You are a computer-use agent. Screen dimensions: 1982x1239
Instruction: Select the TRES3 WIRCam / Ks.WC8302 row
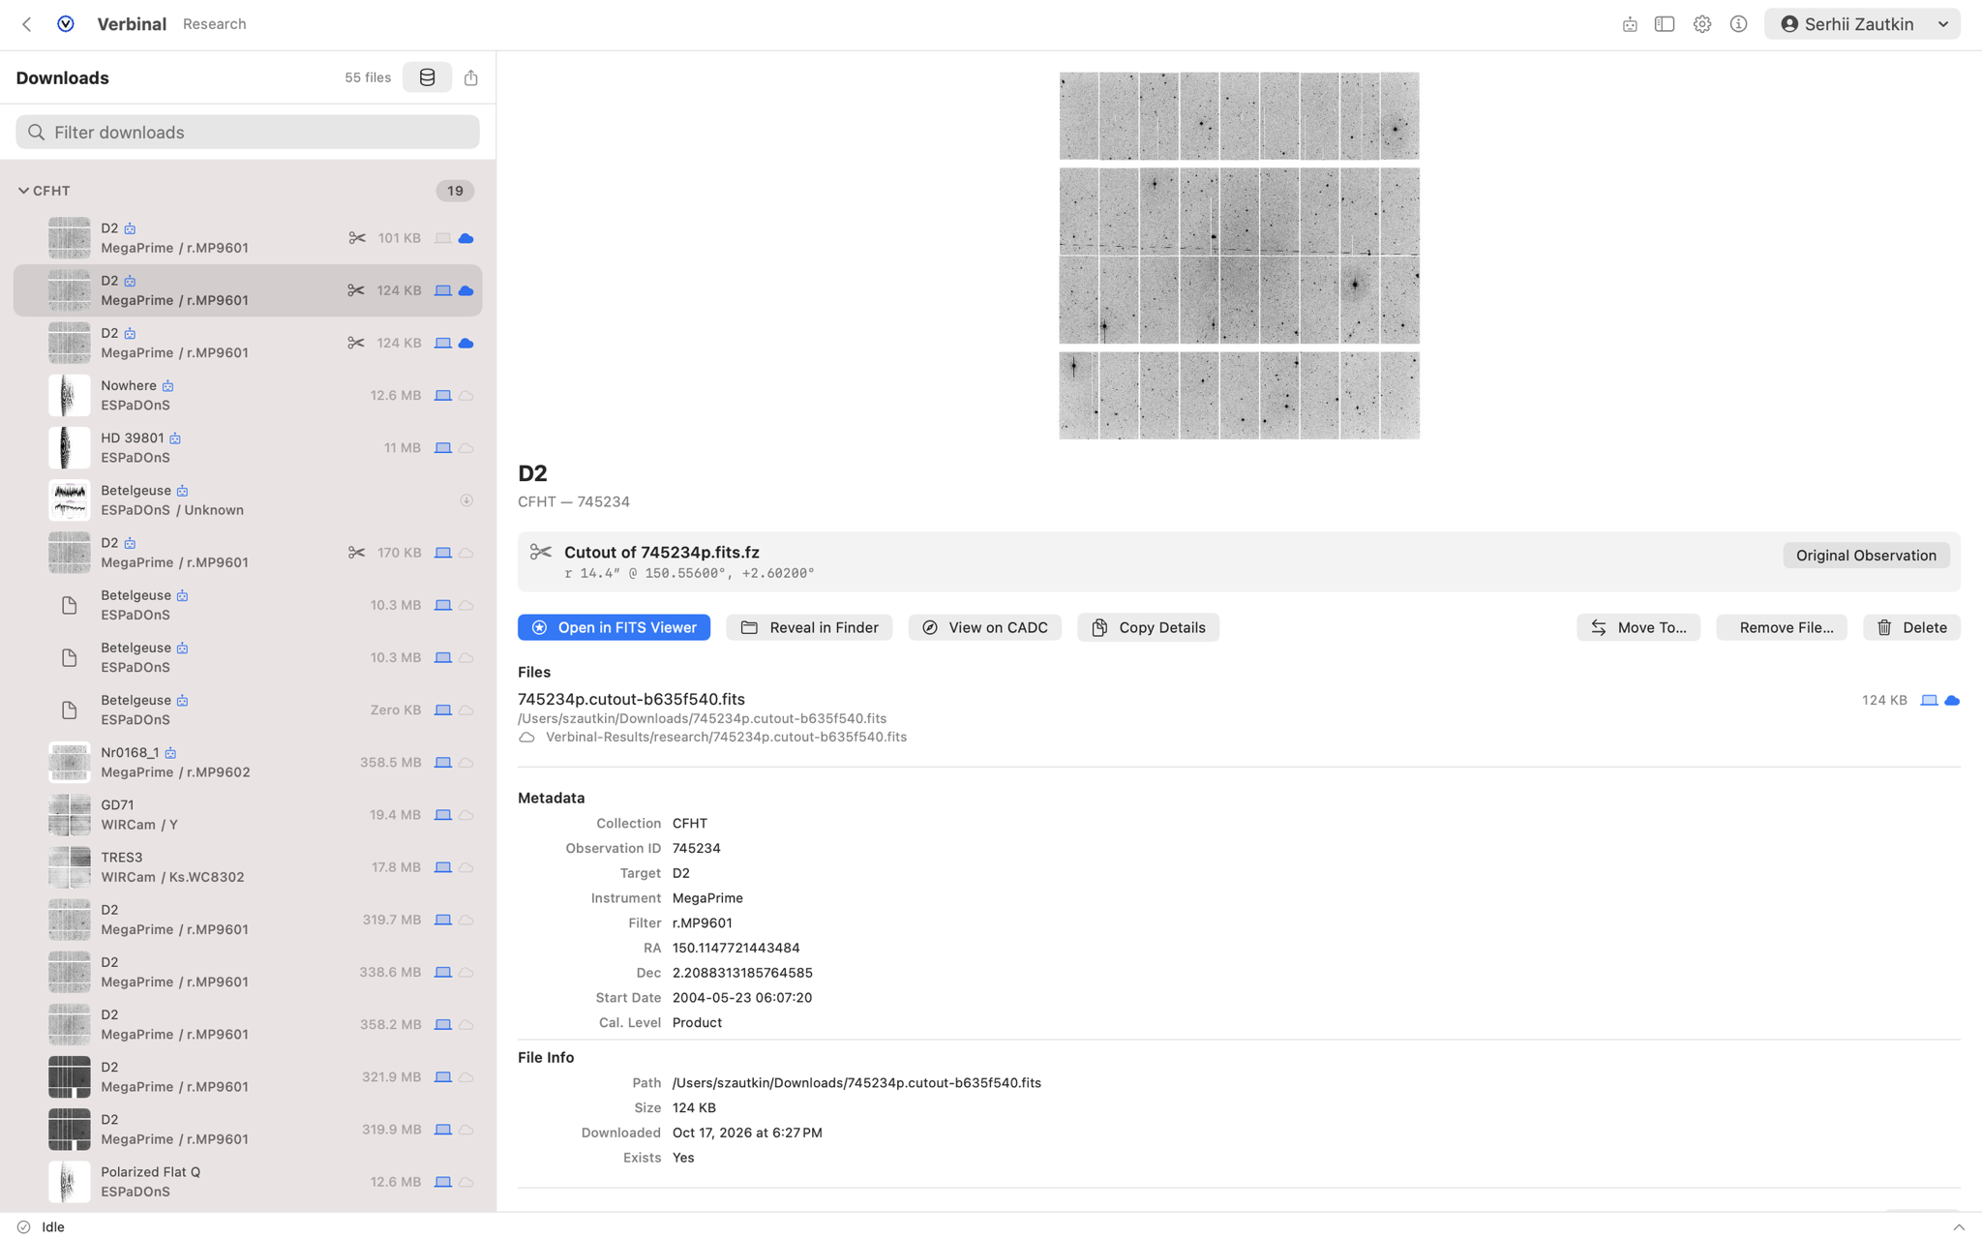(x=248, y=867)
